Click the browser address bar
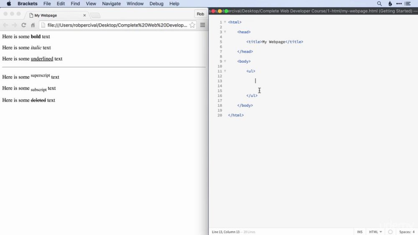Image resolution: width=418 pixels, height=235 pixels. click(117, 25)
